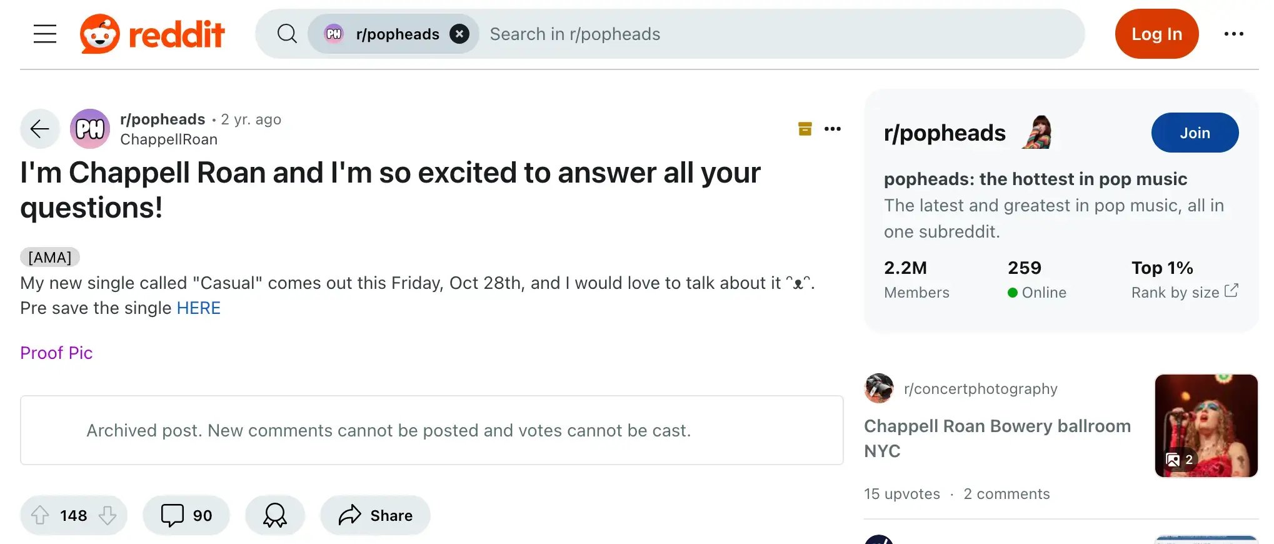Click the Reddit logo home link
1274x544 pixels.
(x=153, y=34)
